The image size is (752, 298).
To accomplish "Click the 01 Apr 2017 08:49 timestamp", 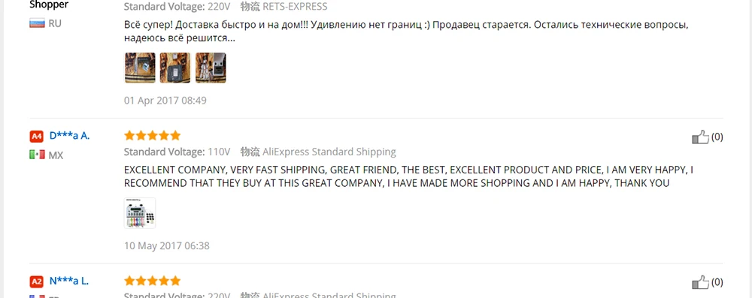I will (x=165, y=101).
